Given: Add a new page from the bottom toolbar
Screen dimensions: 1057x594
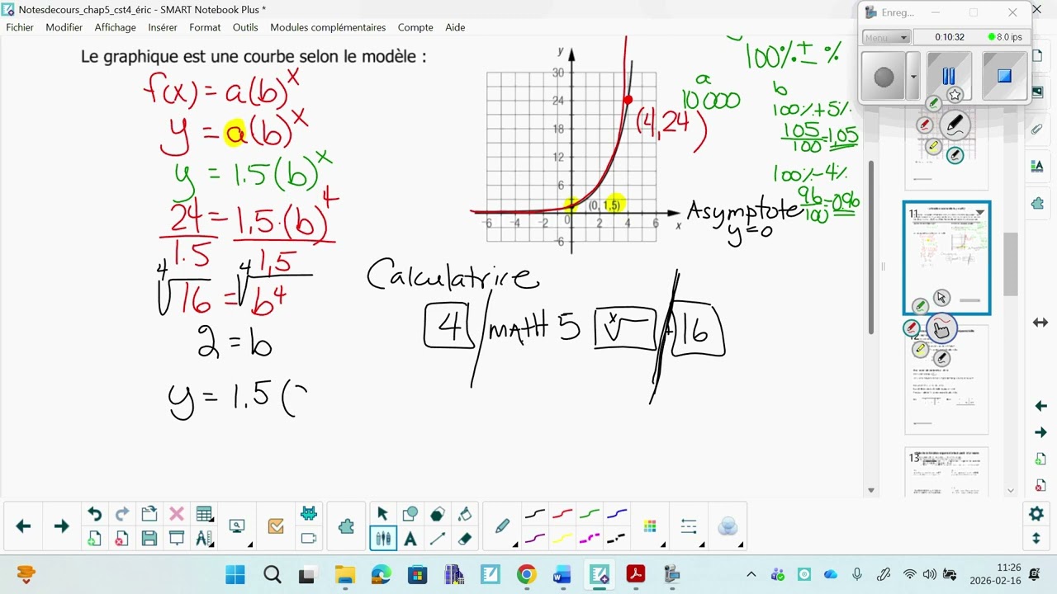Looking at the screenshot, I should [x=94, y=539].
